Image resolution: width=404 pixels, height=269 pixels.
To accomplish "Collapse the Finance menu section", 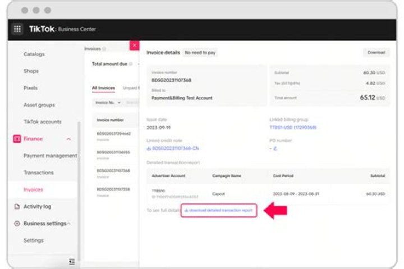I will 68,139.
